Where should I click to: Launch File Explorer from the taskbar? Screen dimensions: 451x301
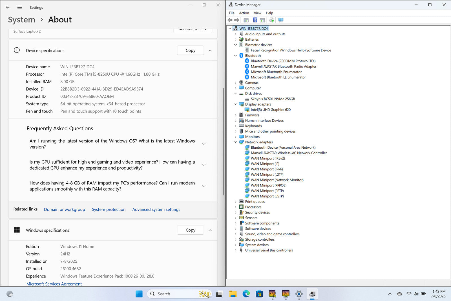pos(233,294)
